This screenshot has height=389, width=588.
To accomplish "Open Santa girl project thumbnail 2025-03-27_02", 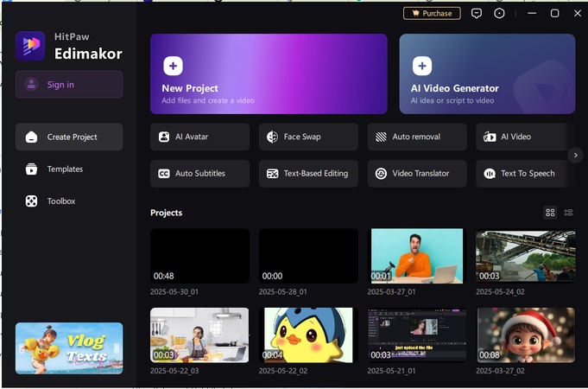I will point(525,335).
